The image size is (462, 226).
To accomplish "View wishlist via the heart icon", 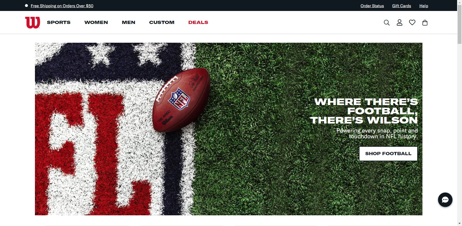I will point(412,23).
